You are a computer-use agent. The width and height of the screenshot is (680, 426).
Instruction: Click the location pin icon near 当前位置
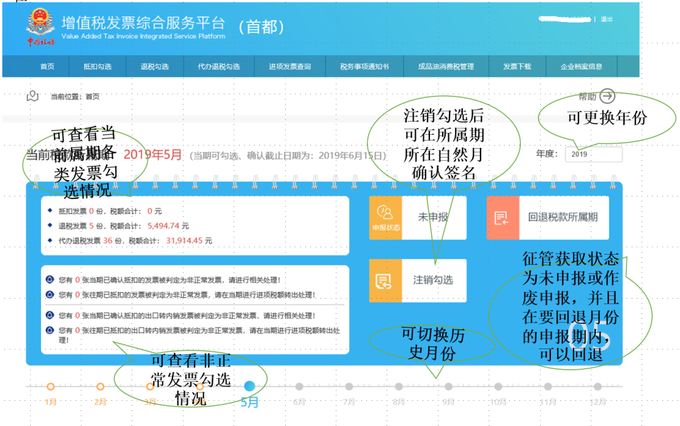[x=33, y=96]
